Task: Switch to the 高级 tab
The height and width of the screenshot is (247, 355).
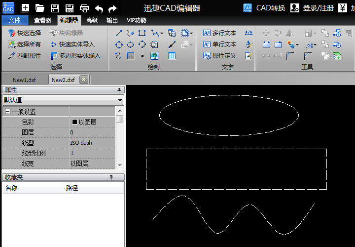Action: [92, 20]
